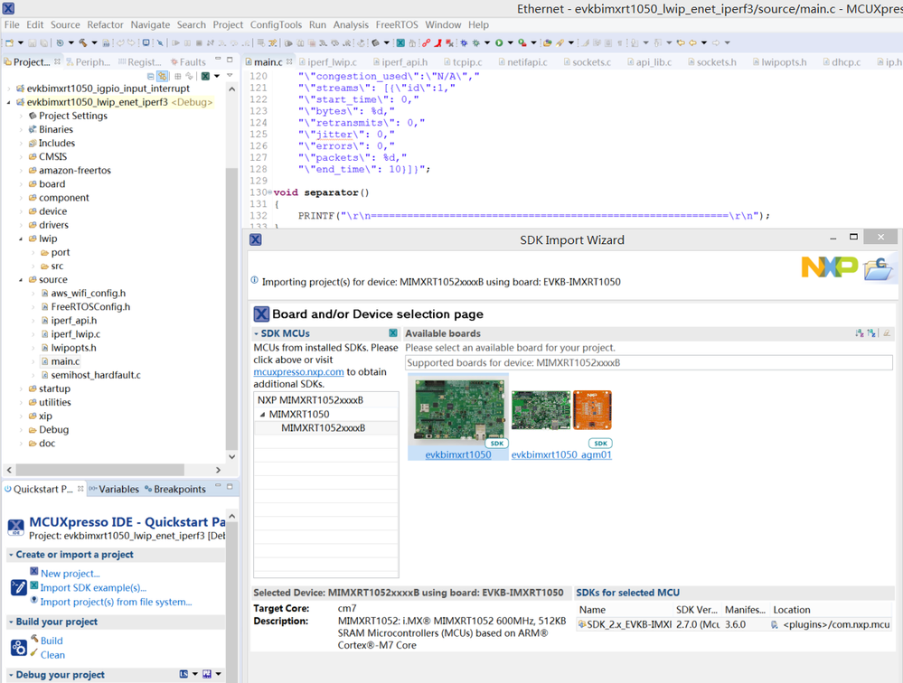The height and width of the screenshot is (683, 903).
Task: Switch to the Faults view tab
Action: coord(188,62)
